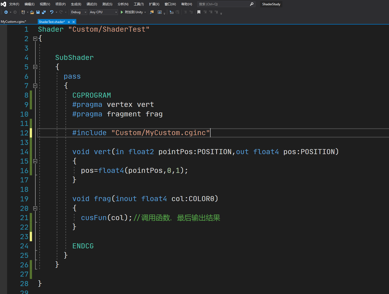Click the "Custom/MyCustom.cginc" include string

click(x=160, y=133)
